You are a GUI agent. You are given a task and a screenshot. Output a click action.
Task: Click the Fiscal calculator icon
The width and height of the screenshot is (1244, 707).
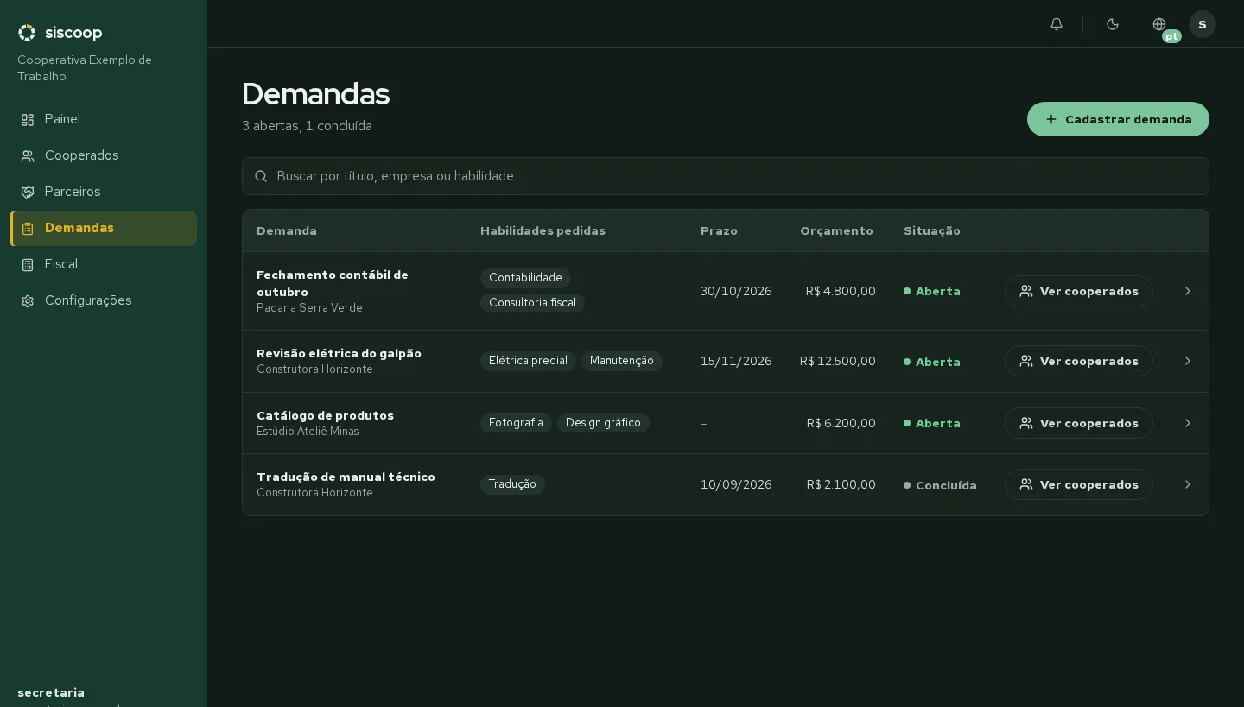click(x=28, y=265)
